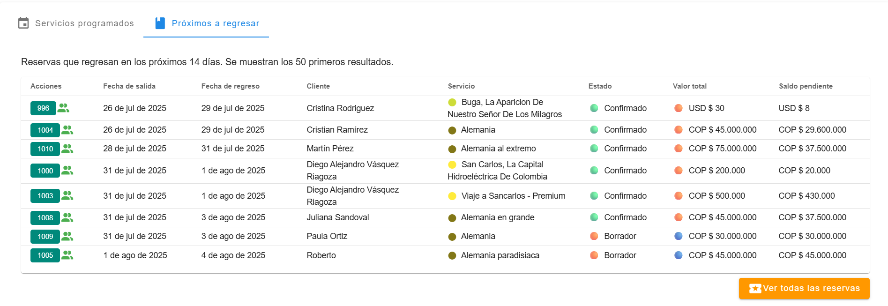
Task: Click the orange status dot for Paula Ortiz's Borrador
Action: [594, 236]
